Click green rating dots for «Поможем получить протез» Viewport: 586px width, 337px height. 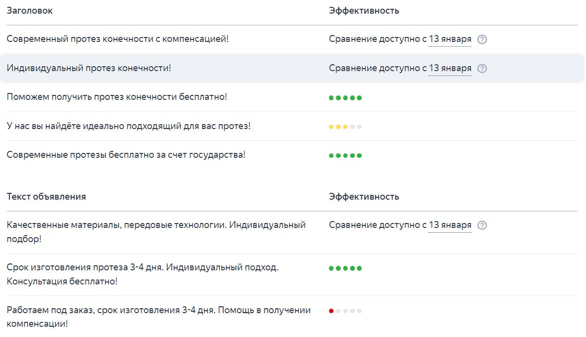tap(345, 98)
